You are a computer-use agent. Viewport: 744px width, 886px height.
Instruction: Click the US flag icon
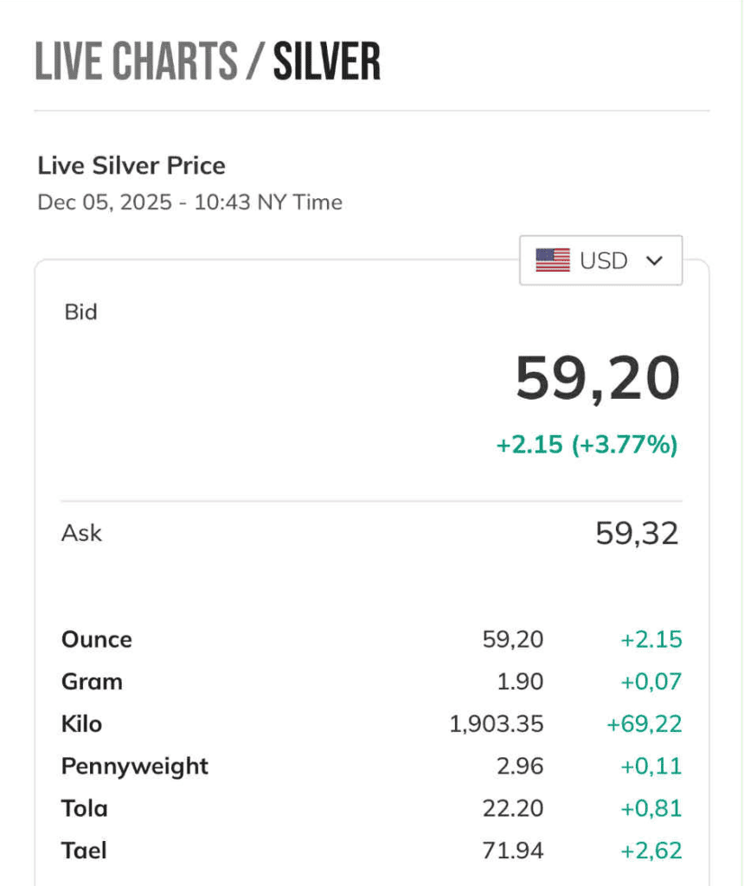coord(553,260)
